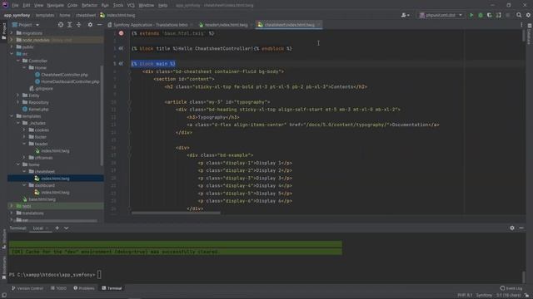Screen dimensions: 533x299
Task: Expand the migrations folder
Action: 12,33
